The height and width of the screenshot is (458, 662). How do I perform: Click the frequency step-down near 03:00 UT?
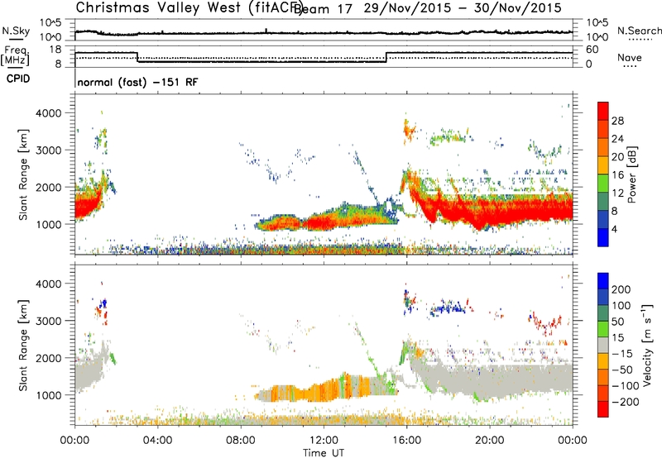tap(137, 57)
